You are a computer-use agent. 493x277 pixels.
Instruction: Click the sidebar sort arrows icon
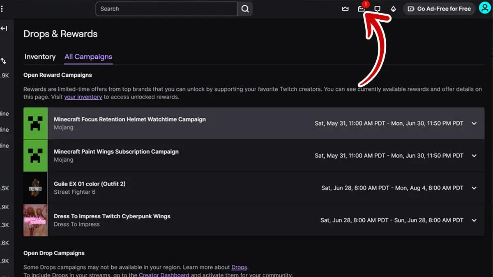[x=3, y=61]
